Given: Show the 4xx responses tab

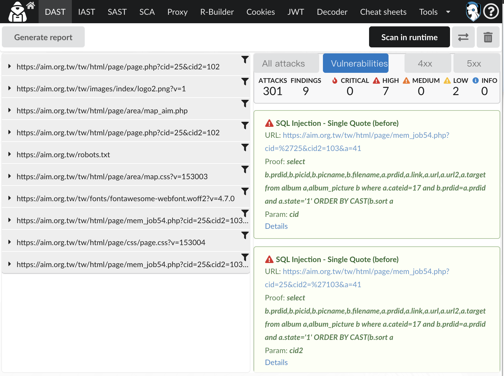Looking at the screenshot, I should coord(428,63).
